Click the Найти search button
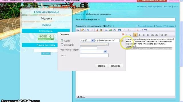This screenshot has width=183, height=102. click(46, 54)
